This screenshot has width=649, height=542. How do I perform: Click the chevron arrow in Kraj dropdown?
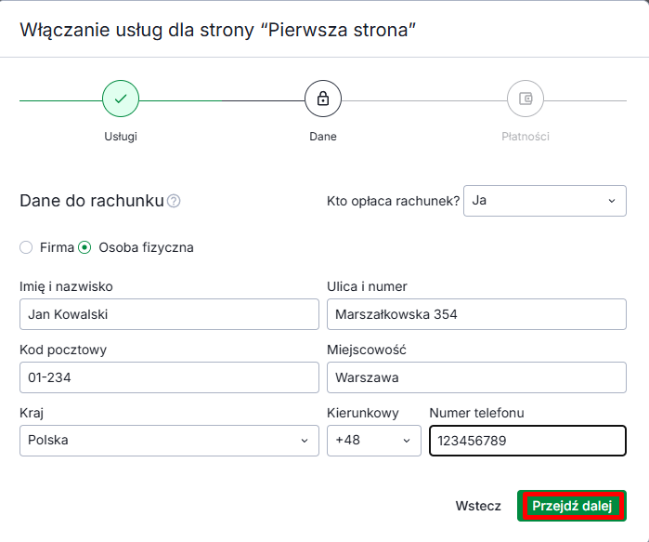304,441
